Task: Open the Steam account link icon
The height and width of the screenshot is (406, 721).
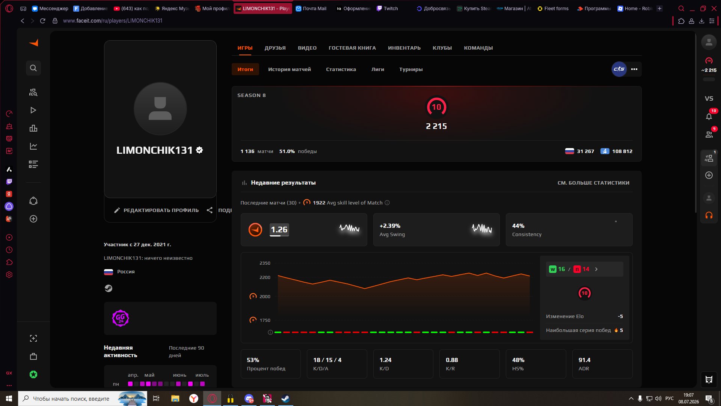Action: (109, 288)
